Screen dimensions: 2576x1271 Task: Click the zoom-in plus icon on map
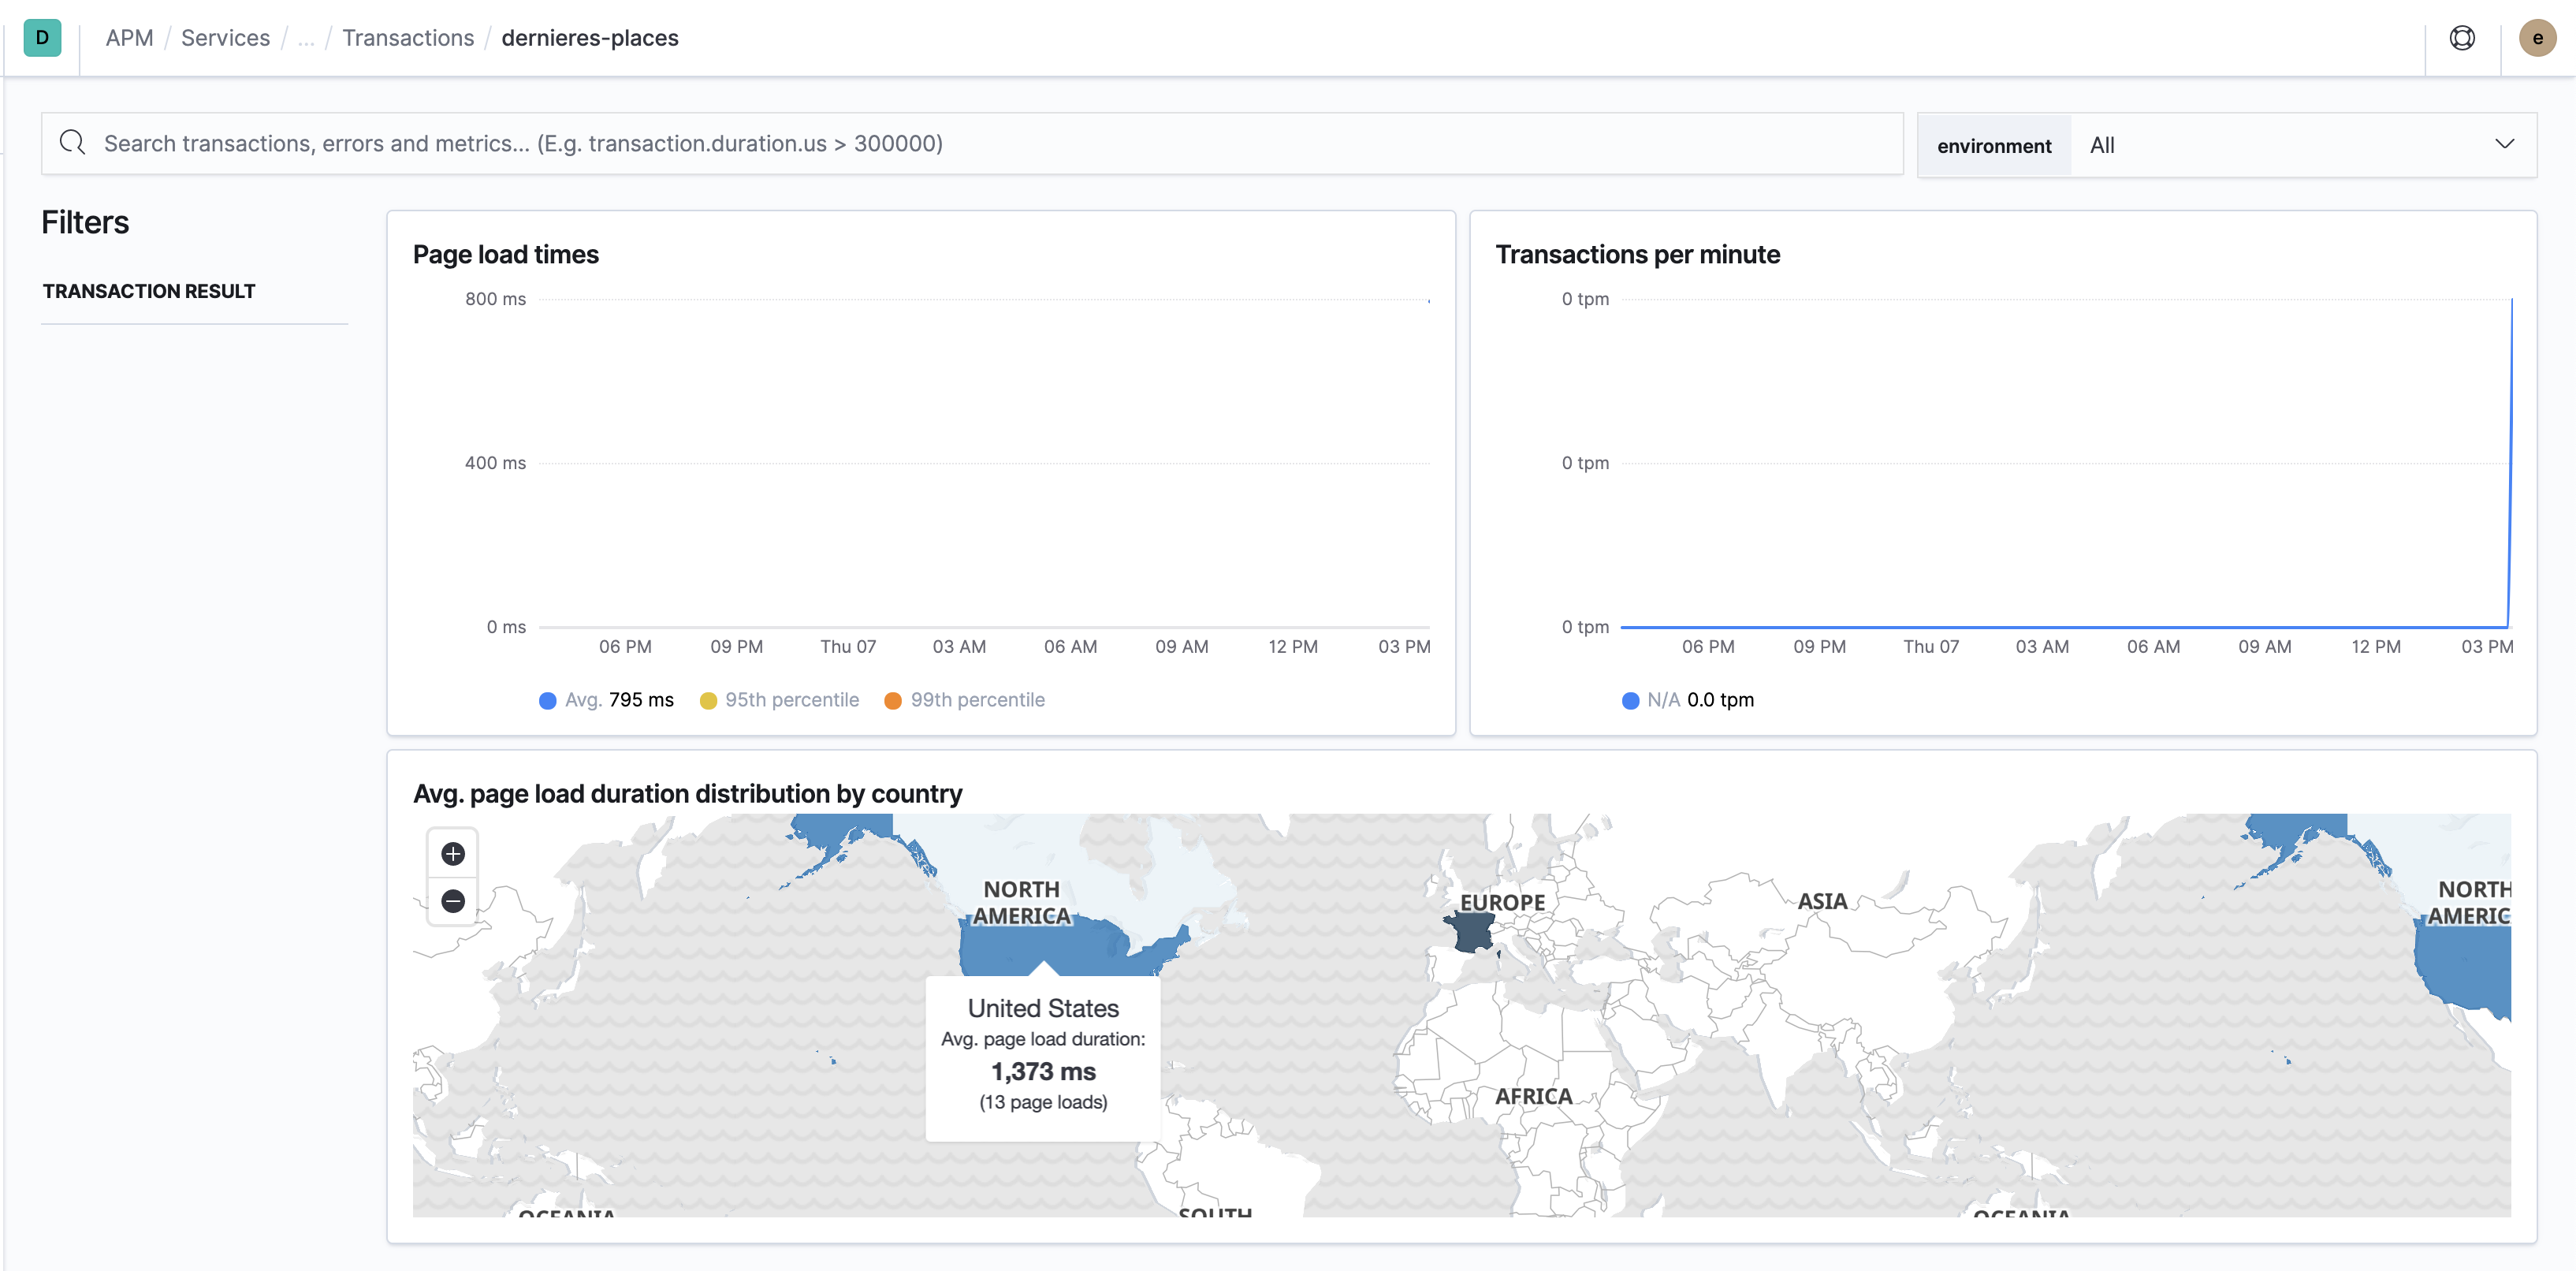(x=452, y=853)
